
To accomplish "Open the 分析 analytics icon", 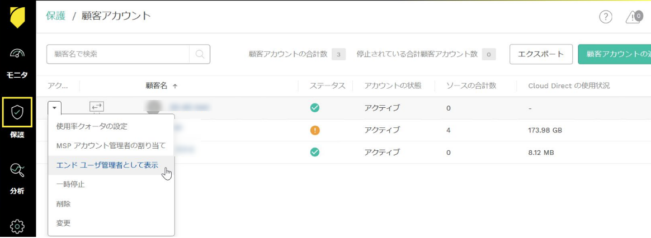I will (x=17, y=170).
